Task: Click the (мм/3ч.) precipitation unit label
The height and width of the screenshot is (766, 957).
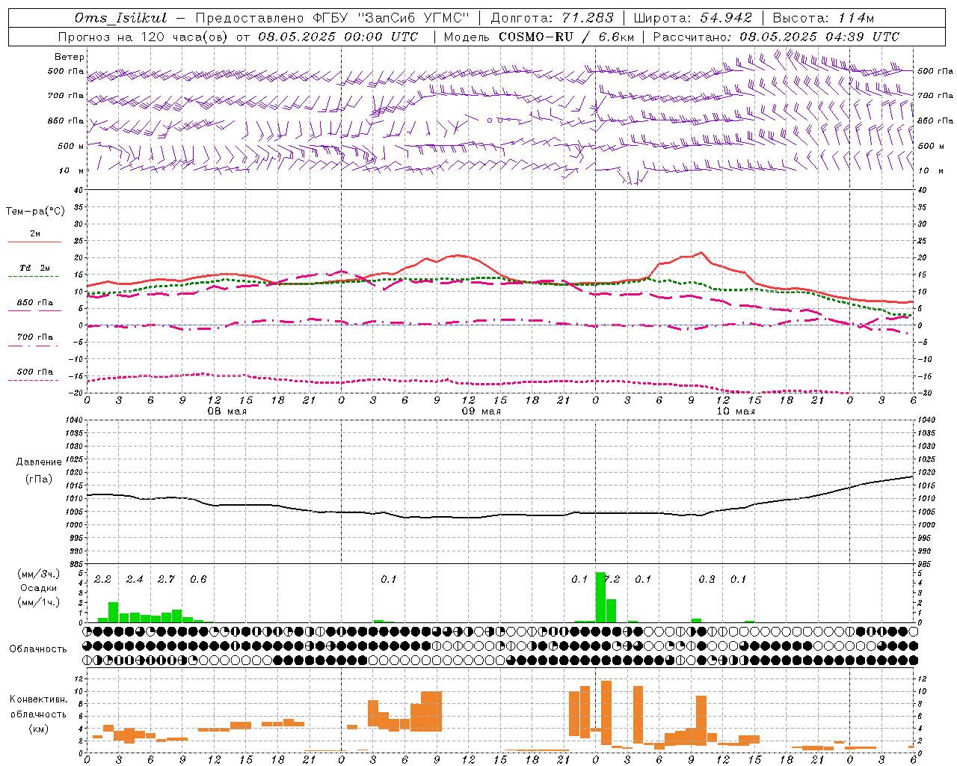Action: point(39,574)
